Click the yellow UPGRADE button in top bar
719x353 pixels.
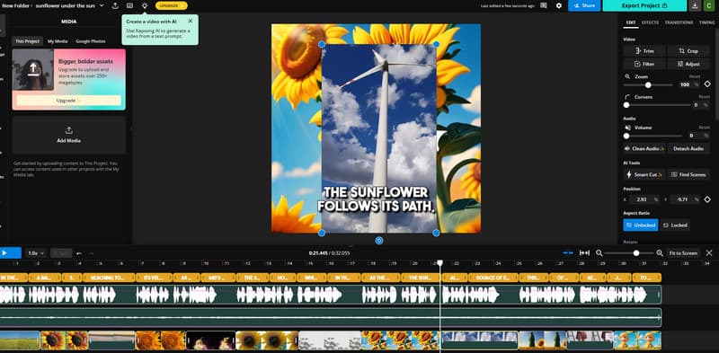[x=171, y=5]
